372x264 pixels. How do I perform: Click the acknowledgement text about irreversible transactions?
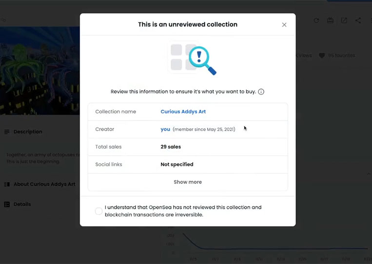pyautogui.click(x=183, y=211)
